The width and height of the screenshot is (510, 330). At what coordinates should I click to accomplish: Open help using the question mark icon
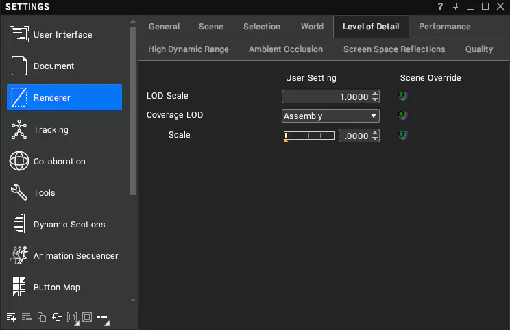440,6
